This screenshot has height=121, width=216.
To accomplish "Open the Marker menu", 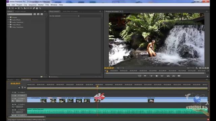I will click(41, 5).
